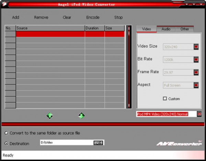
Task: Select the highlighted red first list row
Action: tap(70, 34)
